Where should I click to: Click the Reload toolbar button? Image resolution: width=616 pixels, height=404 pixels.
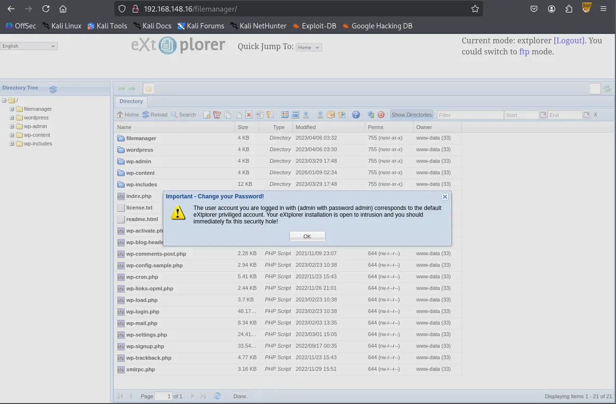click(x=154, y=115)
